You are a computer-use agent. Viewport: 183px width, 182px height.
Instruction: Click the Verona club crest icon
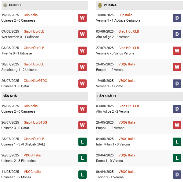pos(100,5)
